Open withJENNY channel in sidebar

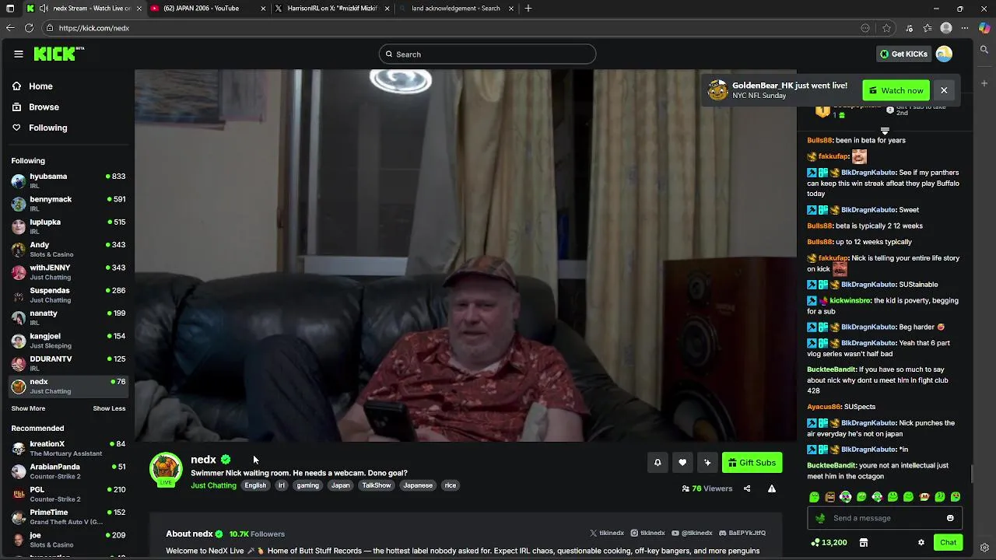(68, 272)
